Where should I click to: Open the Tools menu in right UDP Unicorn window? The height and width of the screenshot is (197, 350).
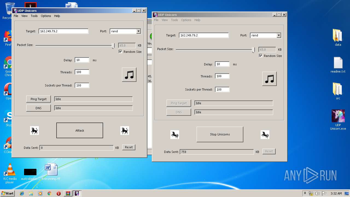point(174,20)
